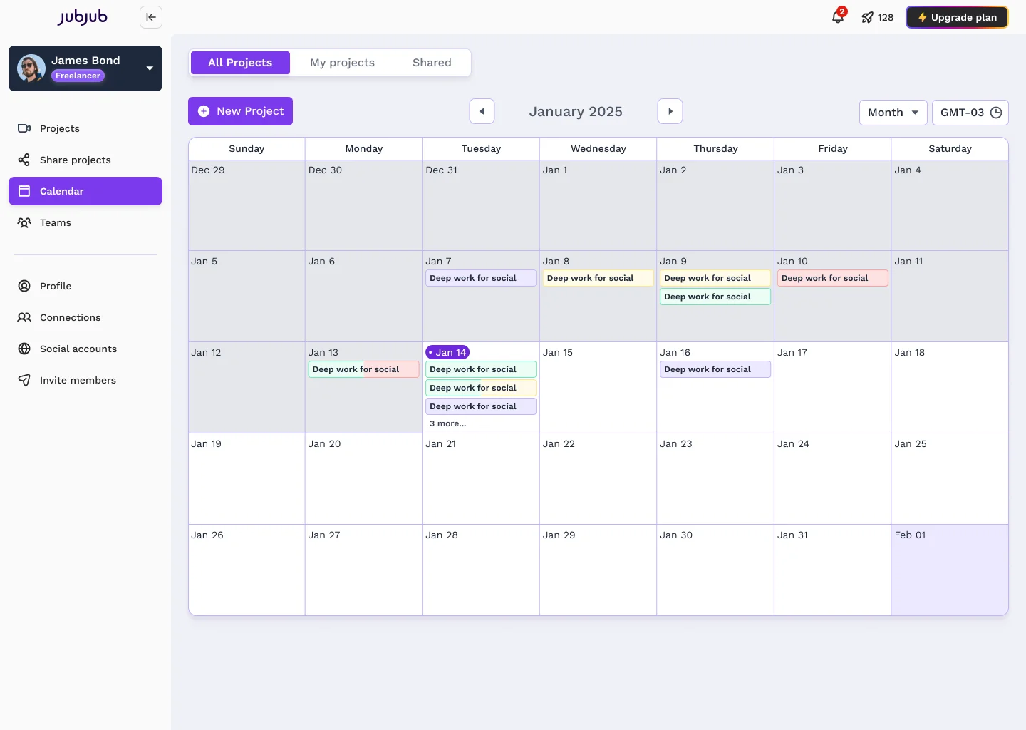The image size is (1026, 730).
Task: Select the Share projects sidebar icon
Action: coord(24,160)
